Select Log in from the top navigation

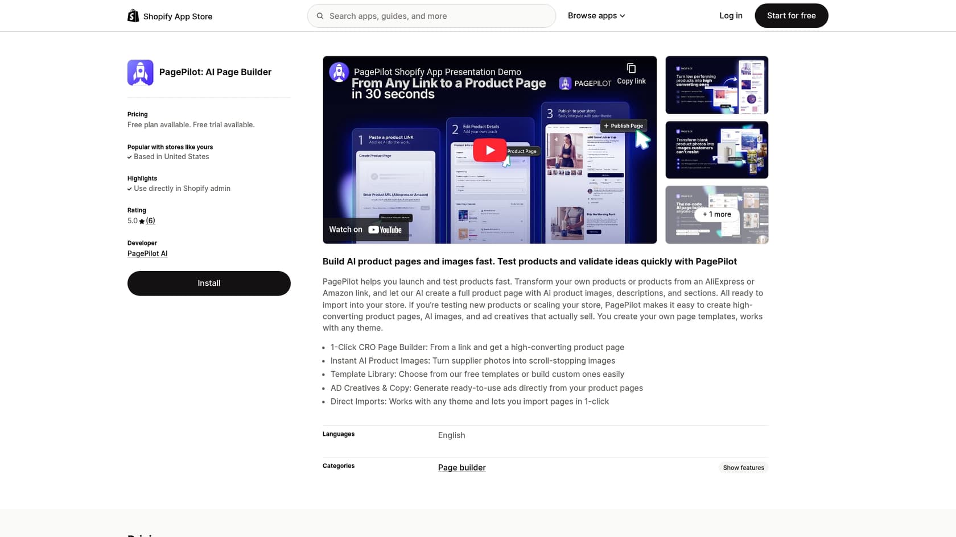[731, 15]
